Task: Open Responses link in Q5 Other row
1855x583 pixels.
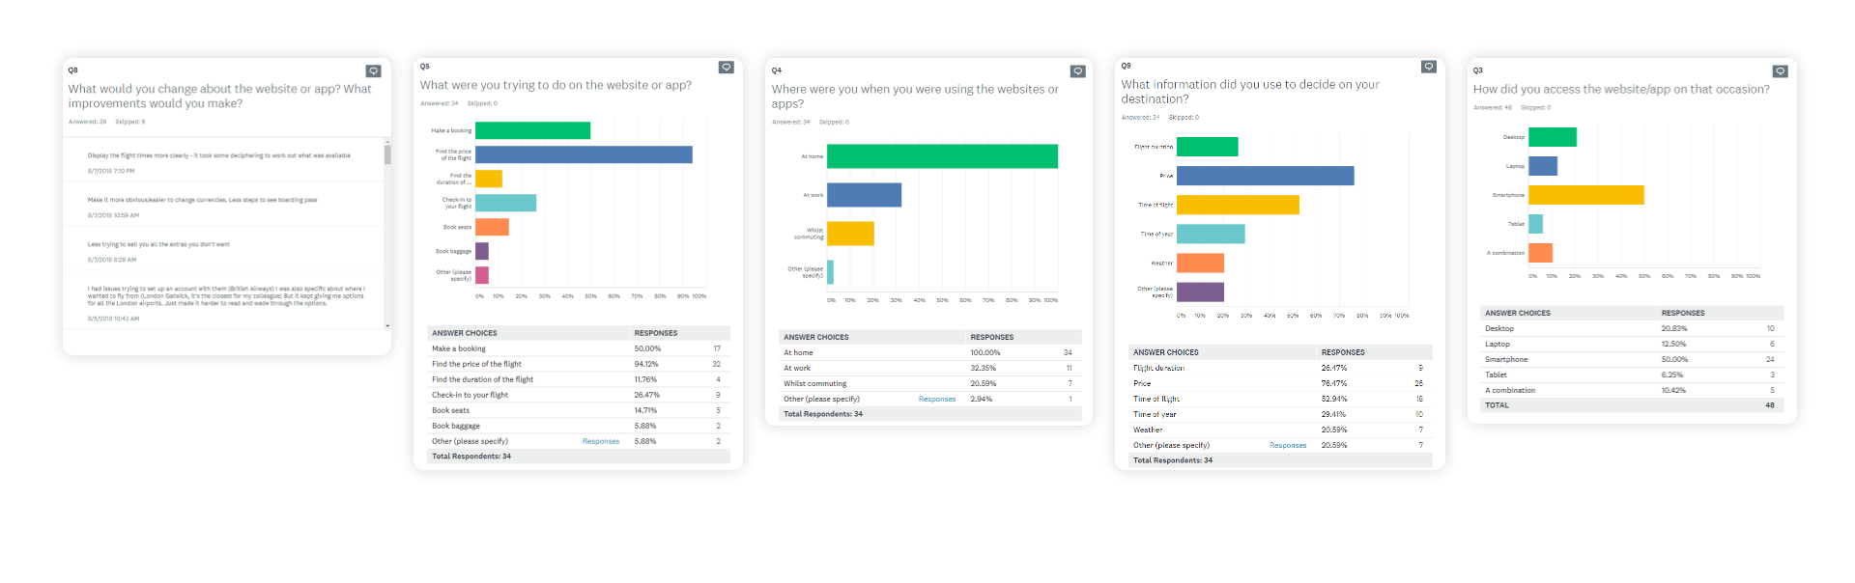Action: 600,441
